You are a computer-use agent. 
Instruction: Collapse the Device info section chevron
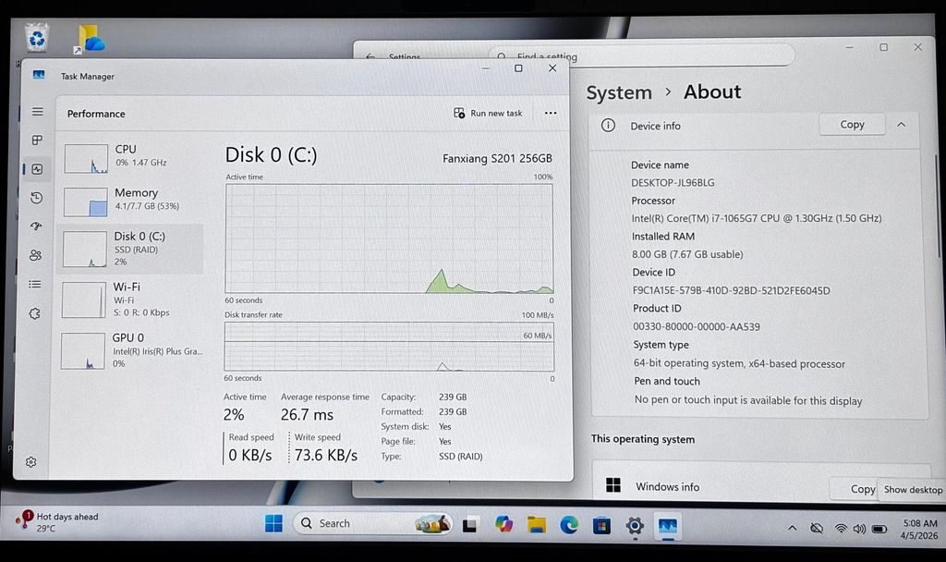901,125
